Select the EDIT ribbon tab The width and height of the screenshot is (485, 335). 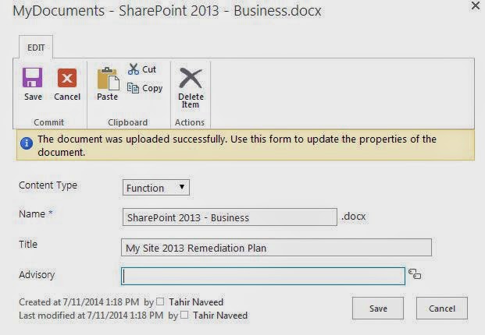click(36, 48)
